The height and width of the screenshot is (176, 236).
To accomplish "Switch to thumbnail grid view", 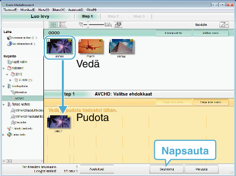I will coord(53,24).
